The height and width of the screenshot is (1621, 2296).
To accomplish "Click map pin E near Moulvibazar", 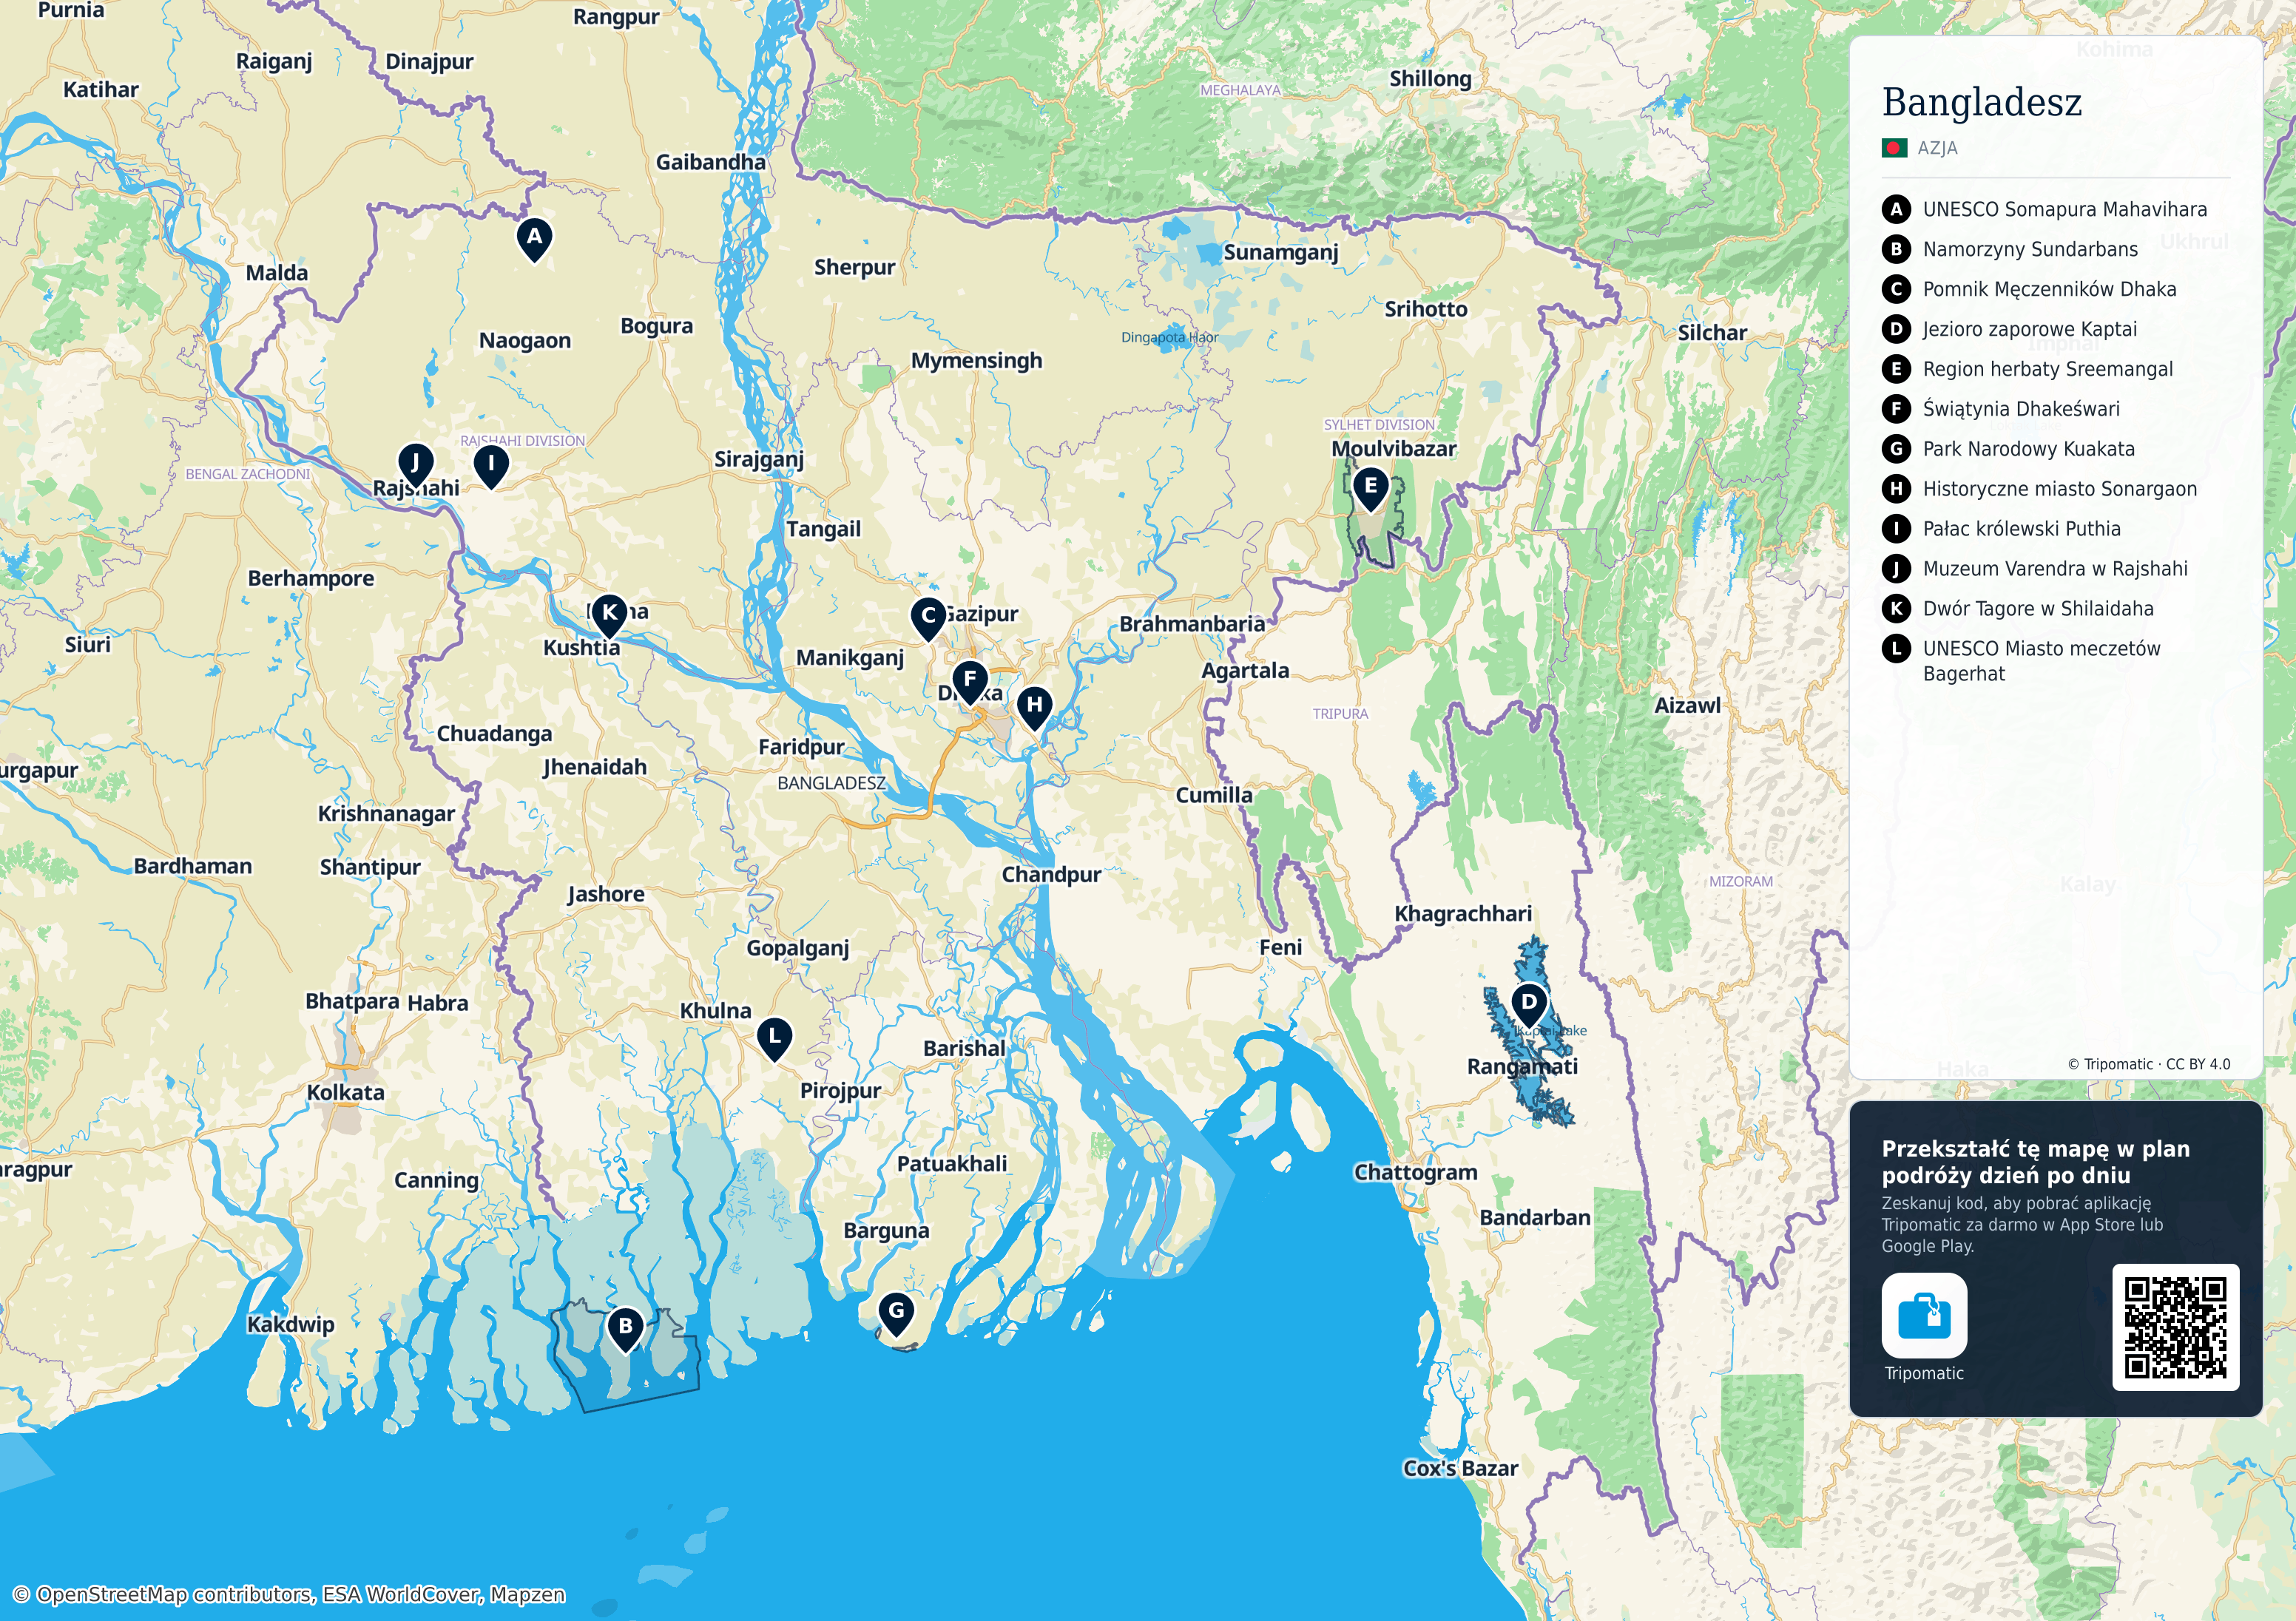I will 1370,489.
